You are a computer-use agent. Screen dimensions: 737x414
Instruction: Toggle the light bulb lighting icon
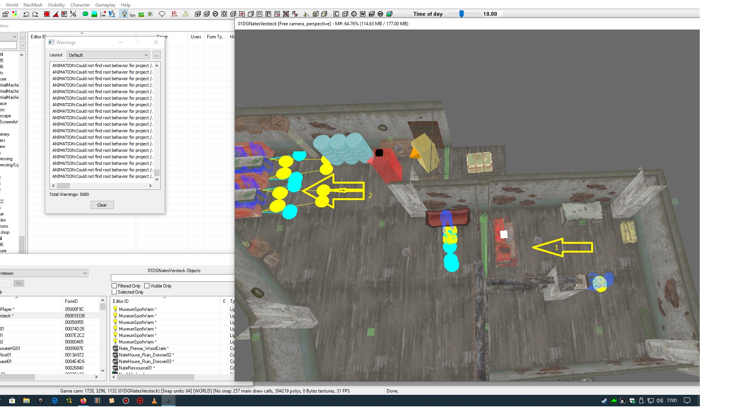124,14
